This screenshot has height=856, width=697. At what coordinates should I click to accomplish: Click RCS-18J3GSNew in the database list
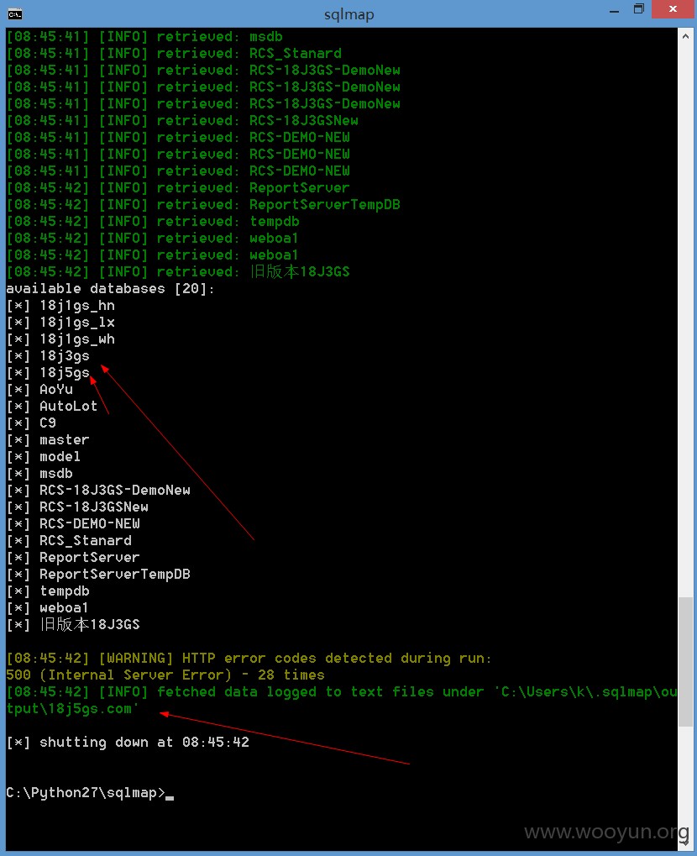(94, 507)
